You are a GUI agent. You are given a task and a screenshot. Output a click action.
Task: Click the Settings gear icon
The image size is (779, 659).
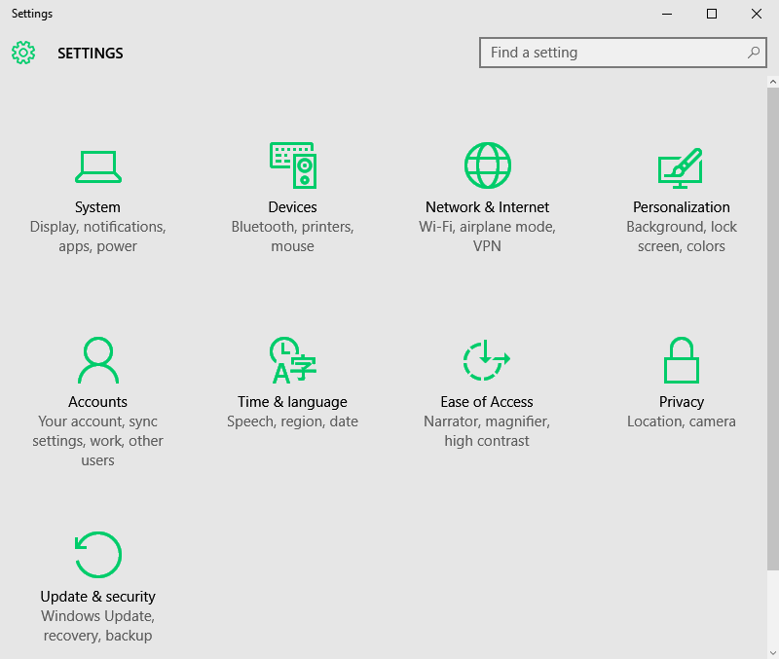coord(23,53)
